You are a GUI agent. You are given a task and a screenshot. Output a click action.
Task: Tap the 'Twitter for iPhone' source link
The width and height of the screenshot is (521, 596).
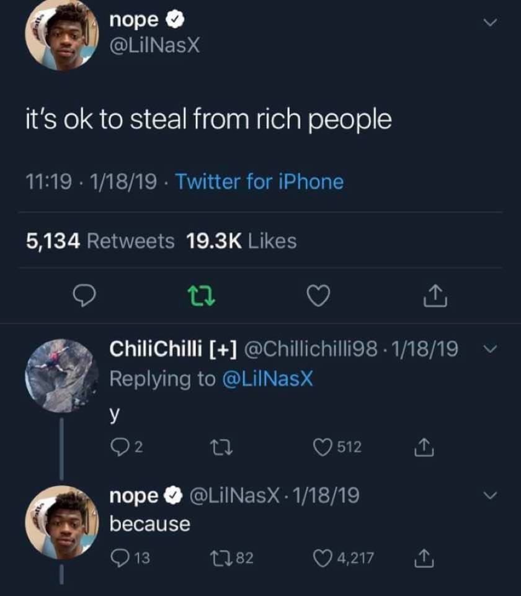pyautogui.click(x=259, y=182)
